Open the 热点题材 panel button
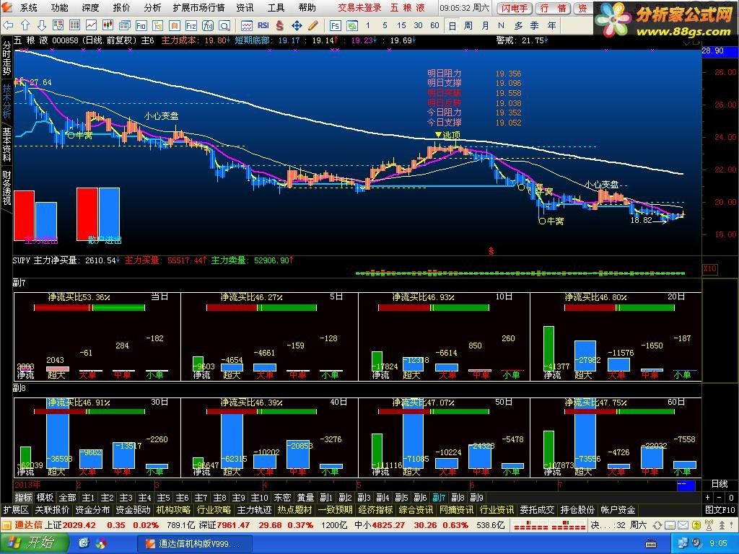The height and width of the screenshot is (554, 739). click(x=295, y=510)
